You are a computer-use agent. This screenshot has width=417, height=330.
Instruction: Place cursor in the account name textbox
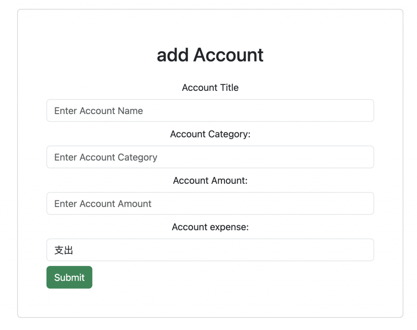point(210,110)
